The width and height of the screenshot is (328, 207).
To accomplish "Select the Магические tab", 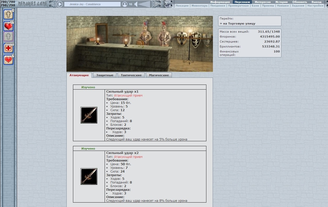I will tap(159, 75).
